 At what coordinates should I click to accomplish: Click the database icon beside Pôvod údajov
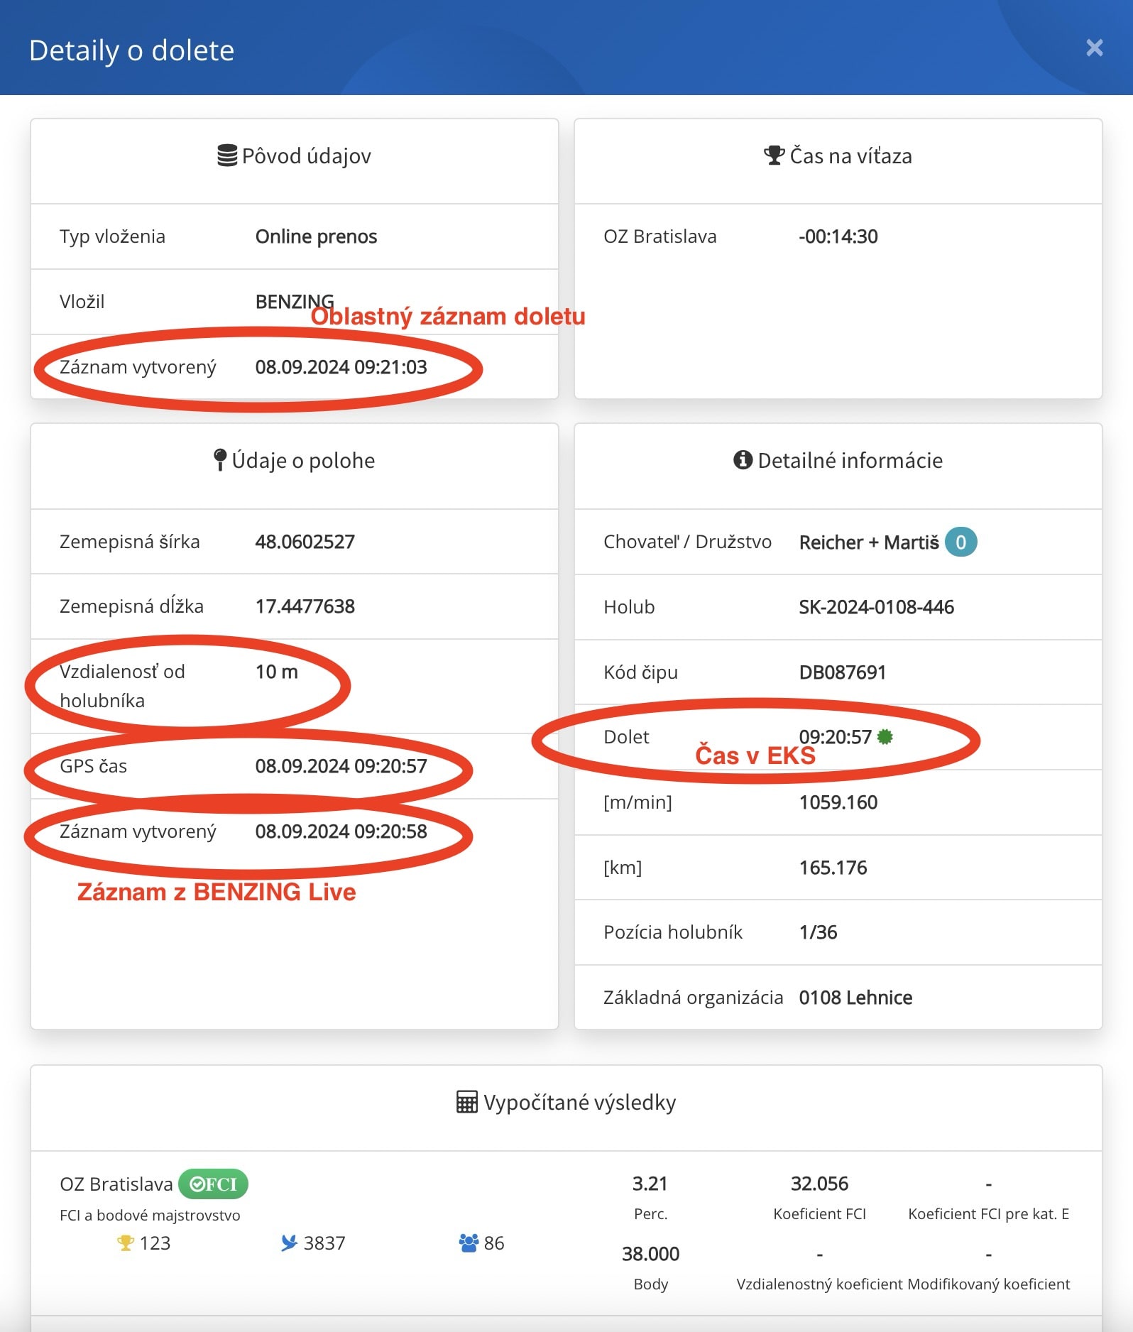(x=227, y=155)
